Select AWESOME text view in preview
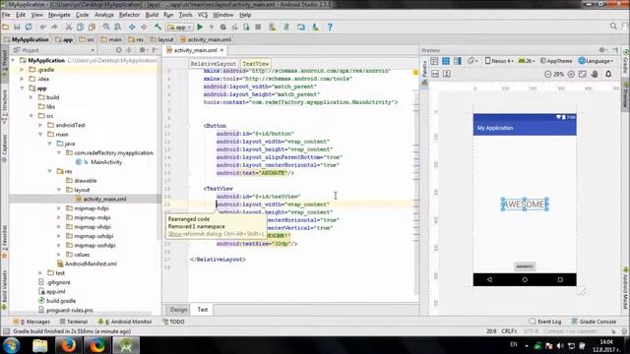 click(525, 205)
